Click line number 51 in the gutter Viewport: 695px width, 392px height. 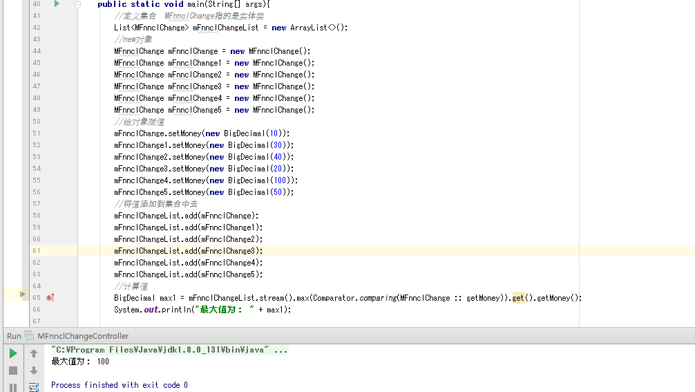(37, 133)
